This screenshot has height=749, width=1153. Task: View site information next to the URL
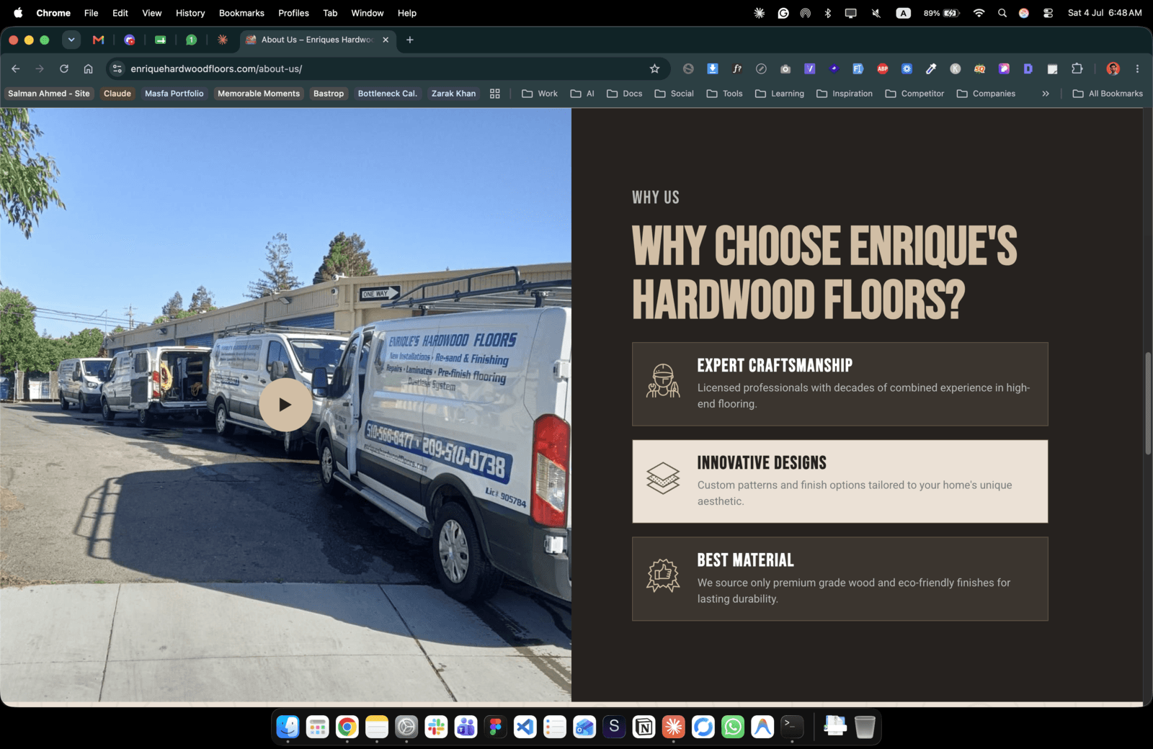pos(117,68)
